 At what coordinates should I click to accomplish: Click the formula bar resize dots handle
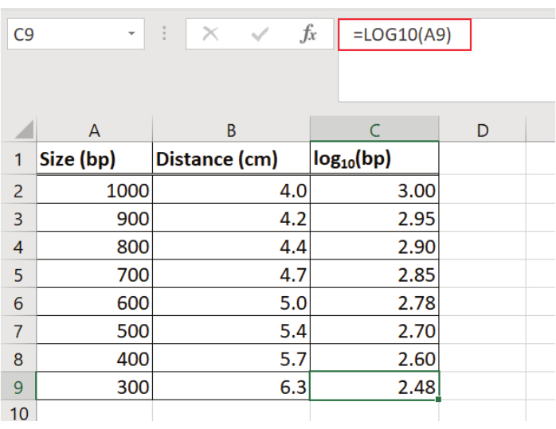tap(165, 35)
